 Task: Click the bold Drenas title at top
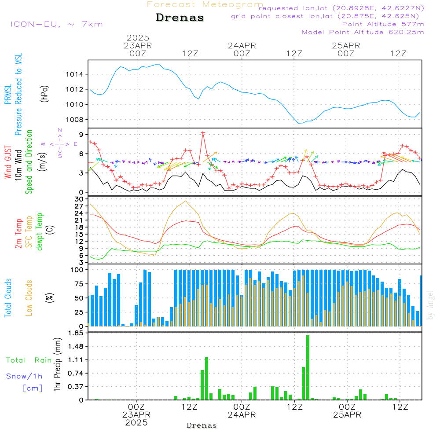tap(180, 18)
